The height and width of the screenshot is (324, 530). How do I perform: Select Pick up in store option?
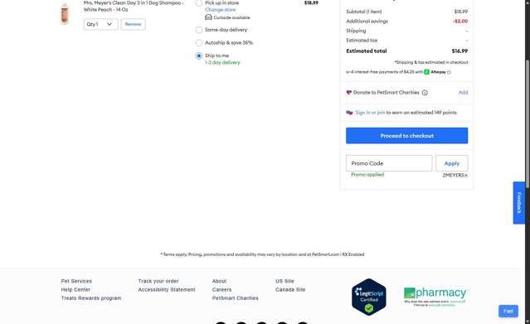pyautogui.click(x=199, y=3)
